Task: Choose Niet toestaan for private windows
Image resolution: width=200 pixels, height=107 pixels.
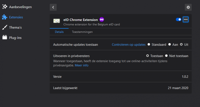Action: tap(166, 56)
